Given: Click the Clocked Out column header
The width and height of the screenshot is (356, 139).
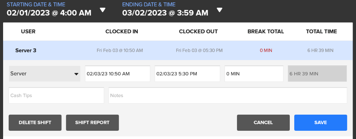Looking at the screenshot, I should 198,32.
